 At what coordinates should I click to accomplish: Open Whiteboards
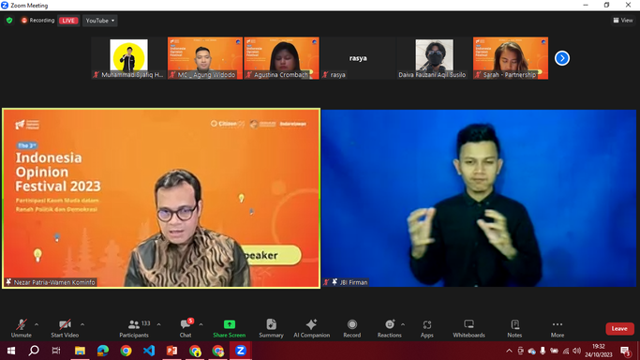[469, 328]
